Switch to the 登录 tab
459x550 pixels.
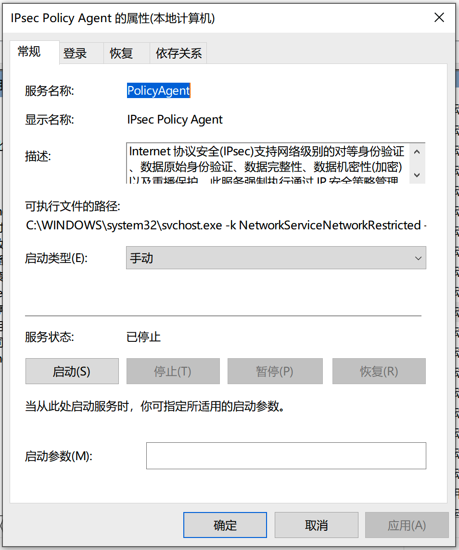click(x=75, y=53)
